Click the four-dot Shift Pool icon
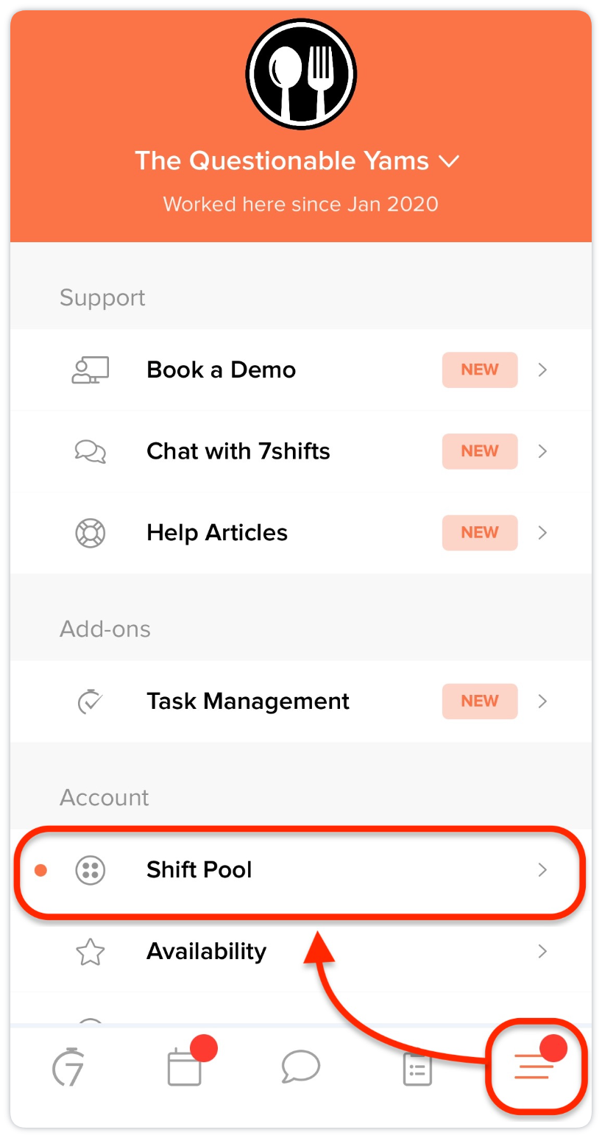 pyautogui.click(x=91, y=870)
